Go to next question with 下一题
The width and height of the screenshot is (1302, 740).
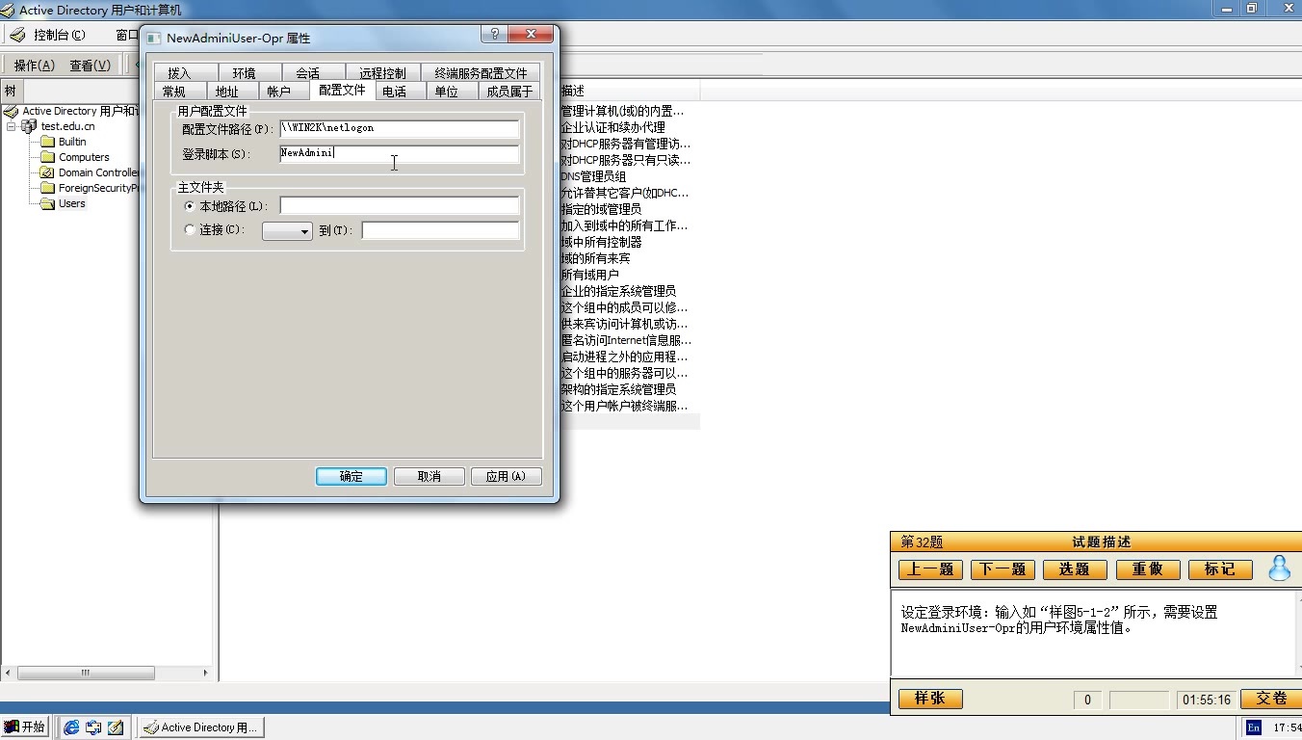pos(1003,569)
